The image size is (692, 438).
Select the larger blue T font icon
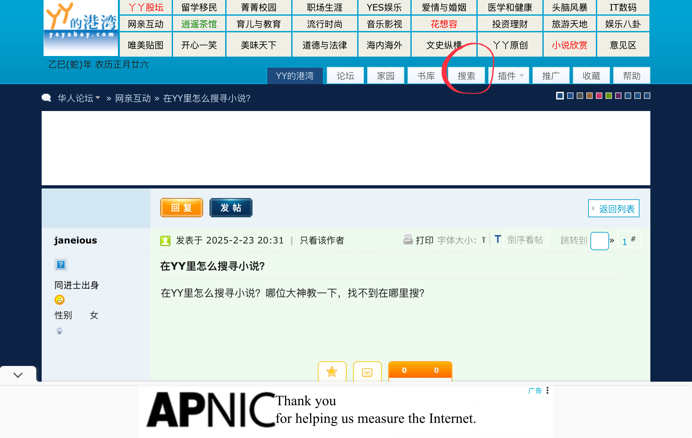(x=498, y=239)
